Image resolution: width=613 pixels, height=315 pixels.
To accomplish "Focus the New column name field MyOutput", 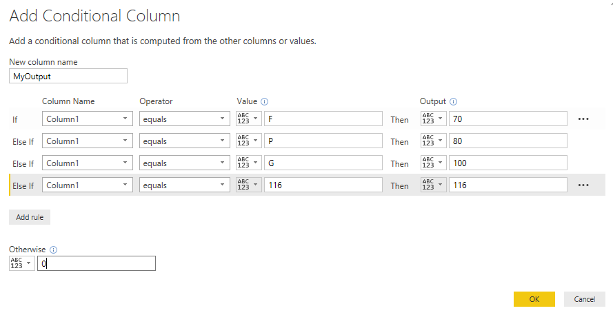I will pyautogui.click(x=68, y=76).
